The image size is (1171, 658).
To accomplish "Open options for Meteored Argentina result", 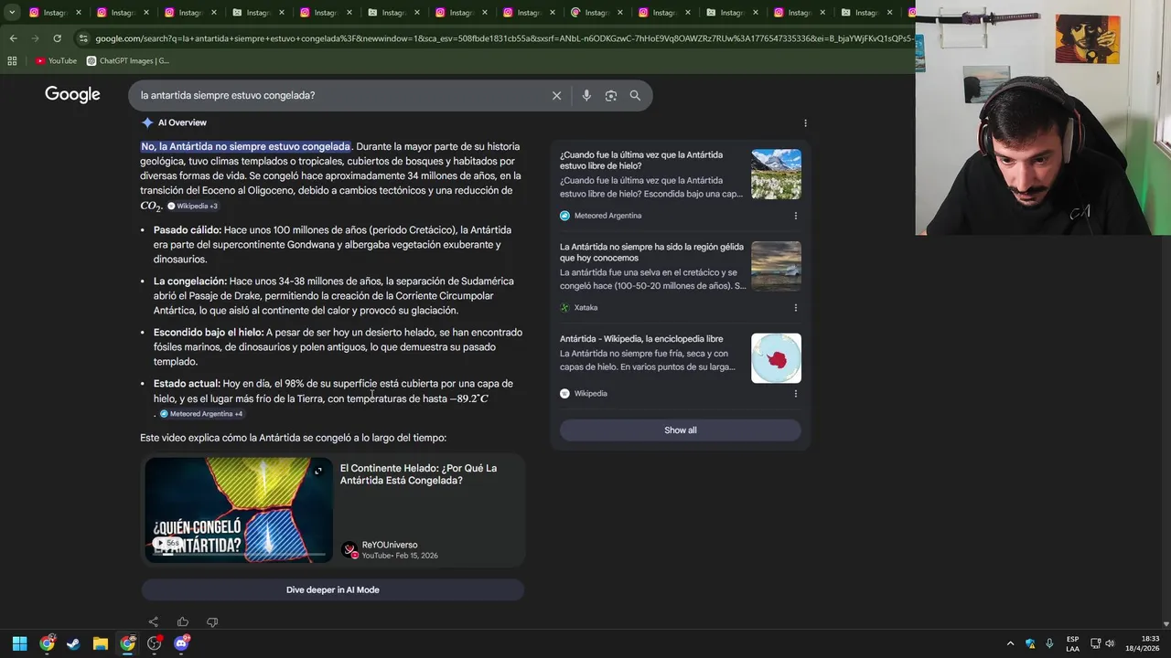I will (x=795, y=216).
